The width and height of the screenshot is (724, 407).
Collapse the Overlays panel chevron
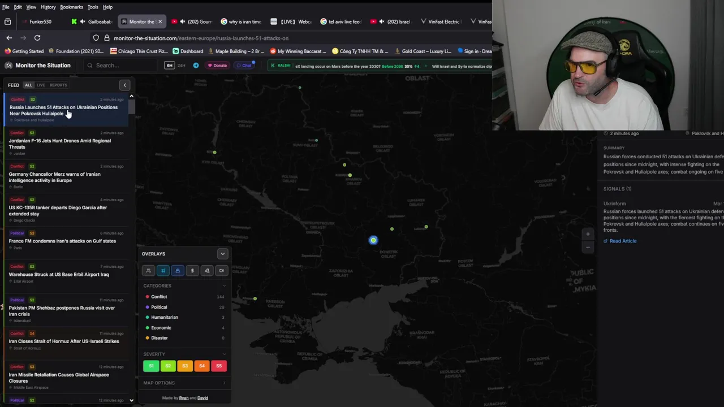pyautogui.click(x=223, y=254)
